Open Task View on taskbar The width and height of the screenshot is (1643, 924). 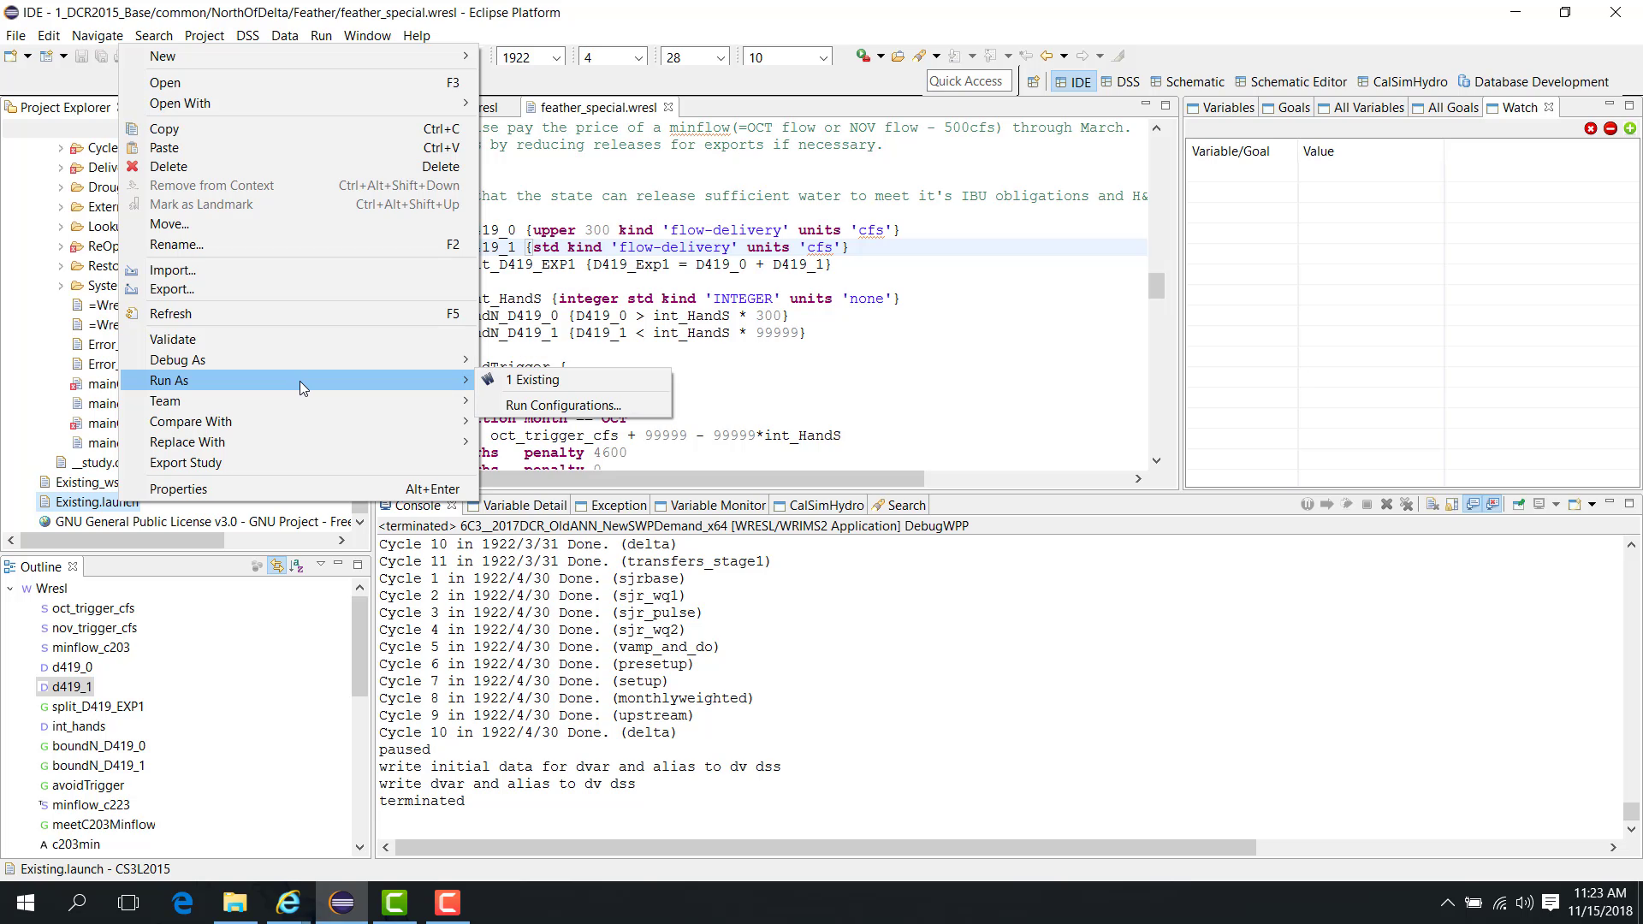click(128, 903)
